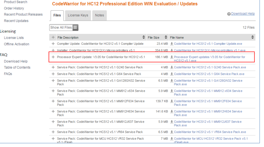Click download icon beside MM912F634 Service Pack.exe
Screen dimensions: 264x147
point(172,101)
